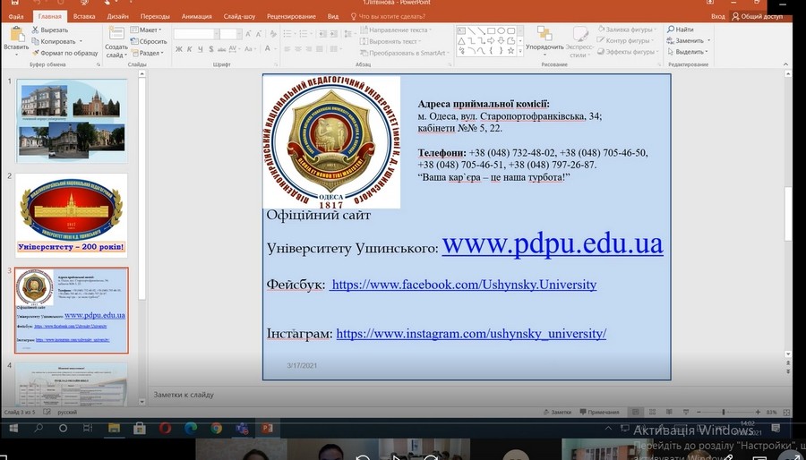Viewport: 806px width, 460px height.
Task: Click Примечания comments status button
Action: [x=599, y=413]
